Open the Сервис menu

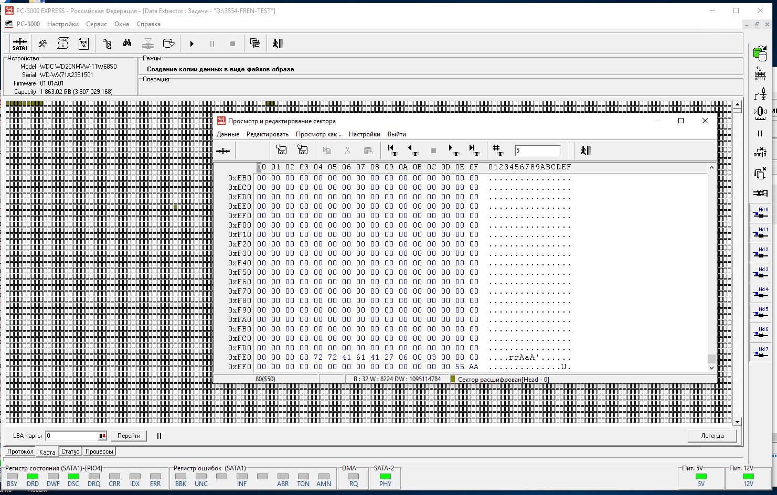97,24
